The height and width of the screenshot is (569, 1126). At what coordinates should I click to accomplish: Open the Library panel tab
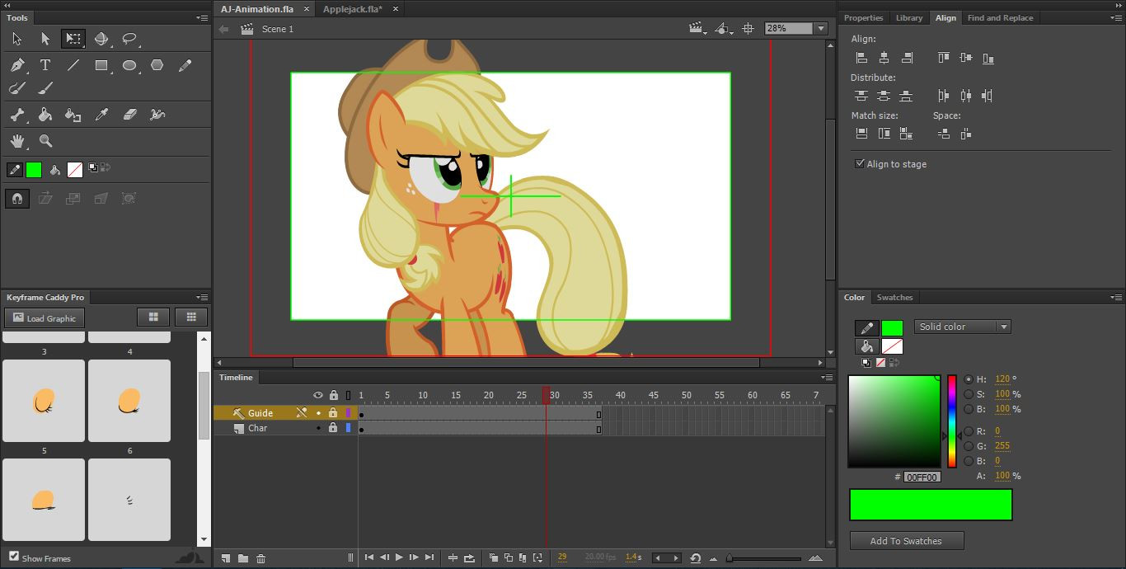909,17
